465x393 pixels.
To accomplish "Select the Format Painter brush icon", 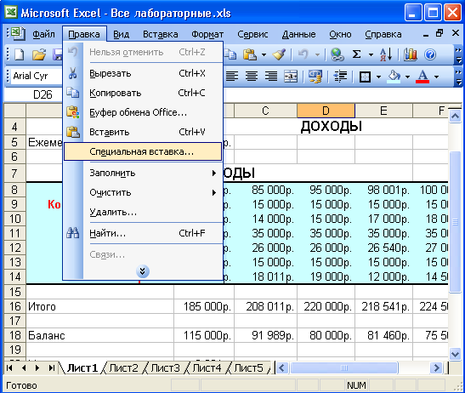I will (279, 54).
